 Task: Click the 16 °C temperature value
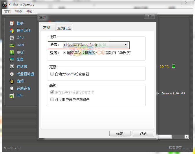click(165, 66)
